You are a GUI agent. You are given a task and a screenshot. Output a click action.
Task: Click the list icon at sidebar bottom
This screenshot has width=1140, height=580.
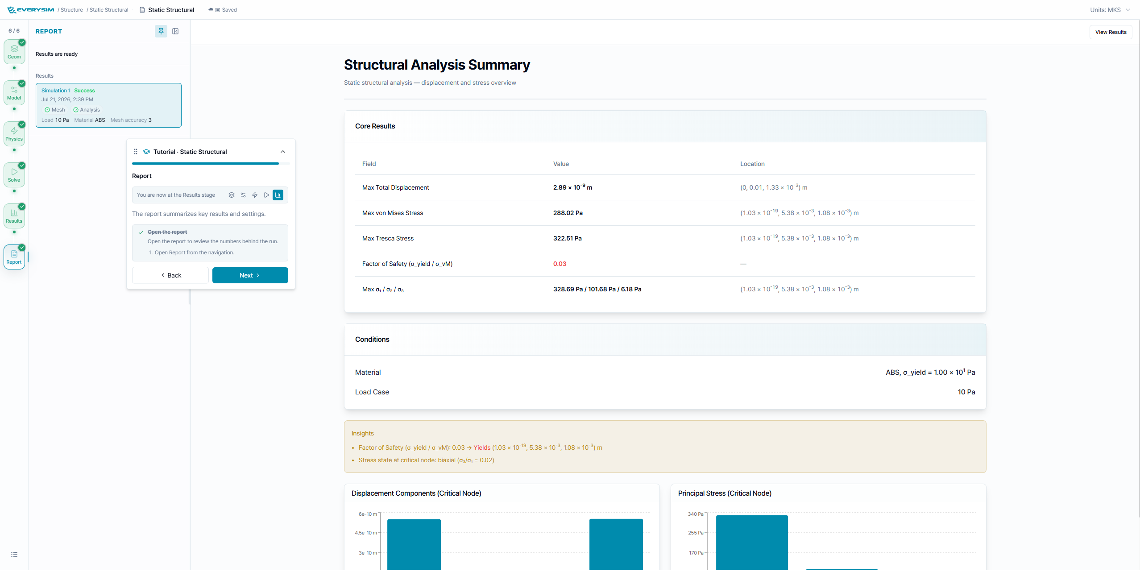point(14,555)
